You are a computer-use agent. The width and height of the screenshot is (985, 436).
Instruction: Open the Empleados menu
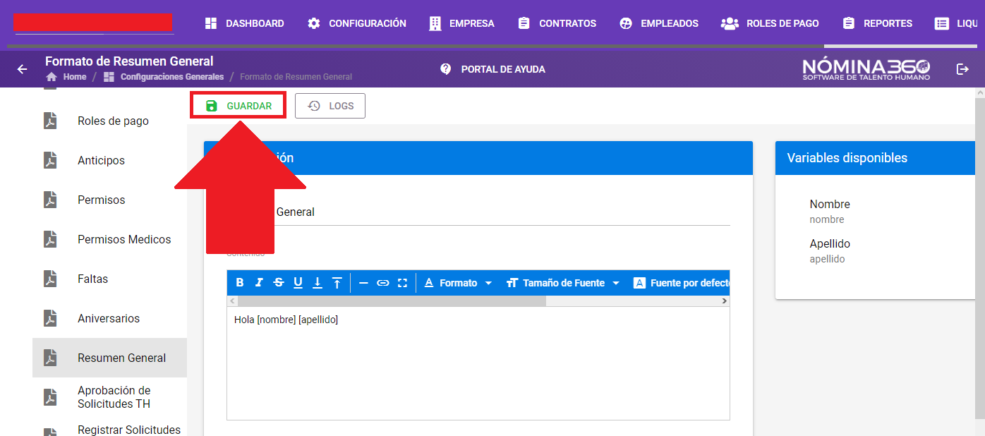pyautogui.click(x=658, y=23)
